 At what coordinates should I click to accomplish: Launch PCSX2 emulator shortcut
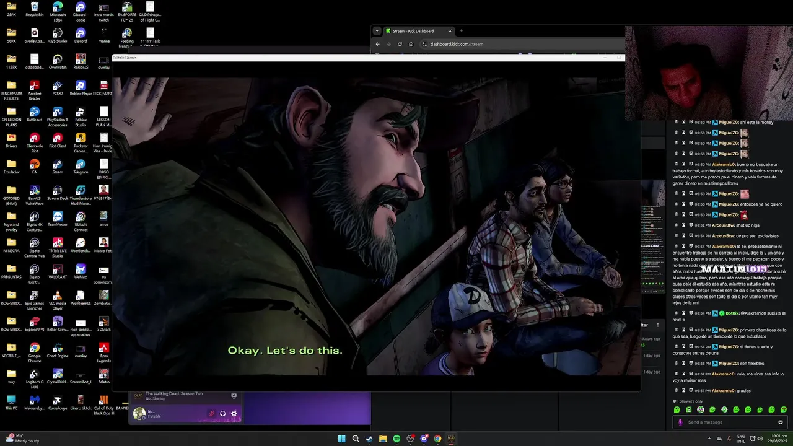click(x=58, y=88)
